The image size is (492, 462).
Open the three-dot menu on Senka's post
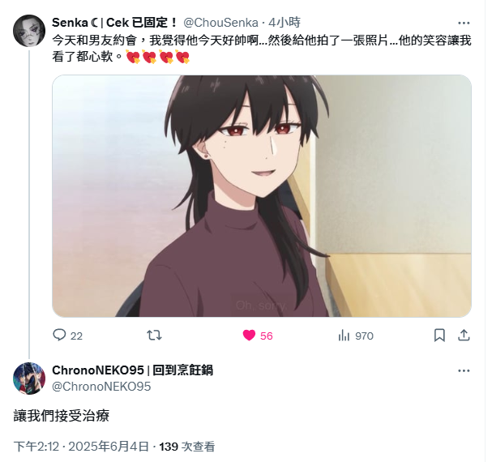coord(464,23)
